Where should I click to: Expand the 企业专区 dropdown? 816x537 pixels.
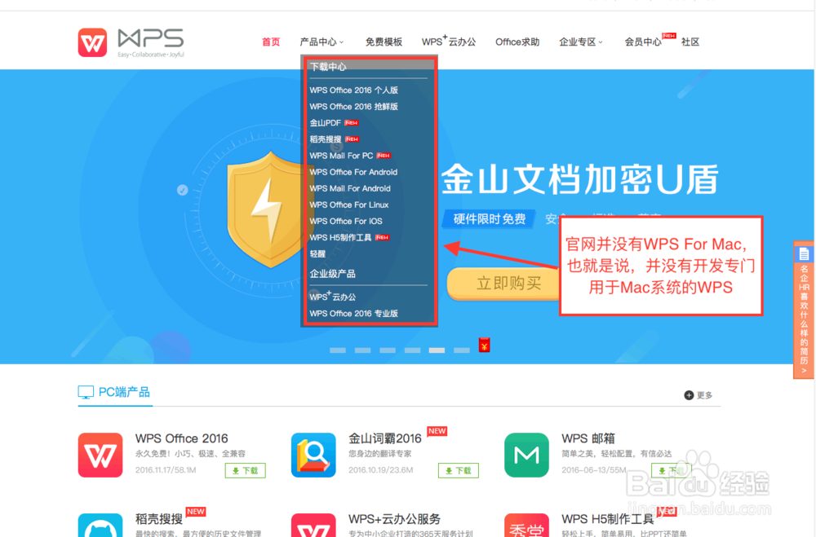tap(581, 42)
